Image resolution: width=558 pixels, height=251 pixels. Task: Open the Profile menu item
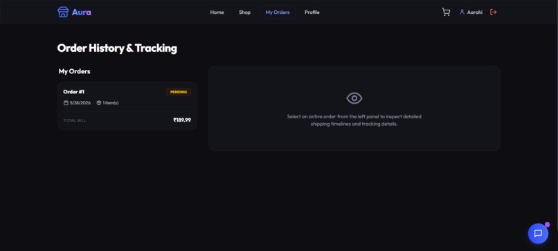[x=312, y=12]
